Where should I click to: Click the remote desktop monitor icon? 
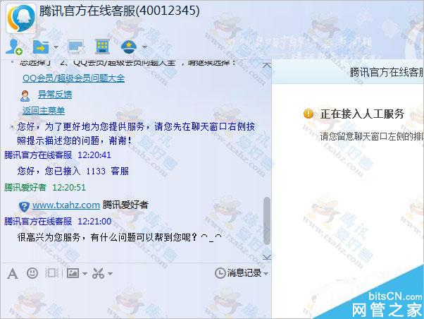[77, 47]
